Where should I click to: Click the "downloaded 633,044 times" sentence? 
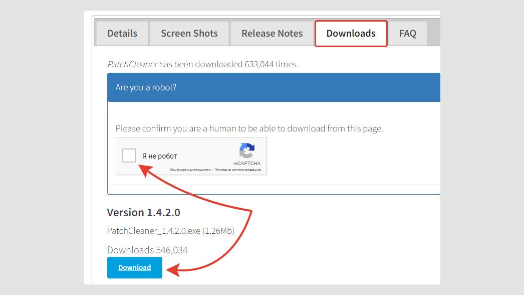[202, 64]
